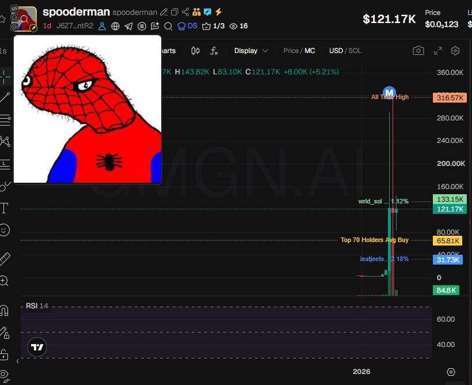
Task: Collapse the drawing toolbar with small arrow
Action: pos(17,361)
